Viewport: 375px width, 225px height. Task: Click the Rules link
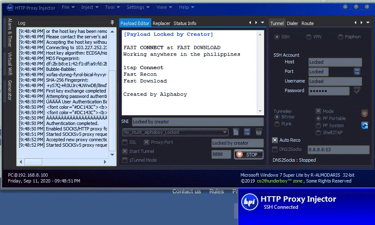click(x=217, y=191)
